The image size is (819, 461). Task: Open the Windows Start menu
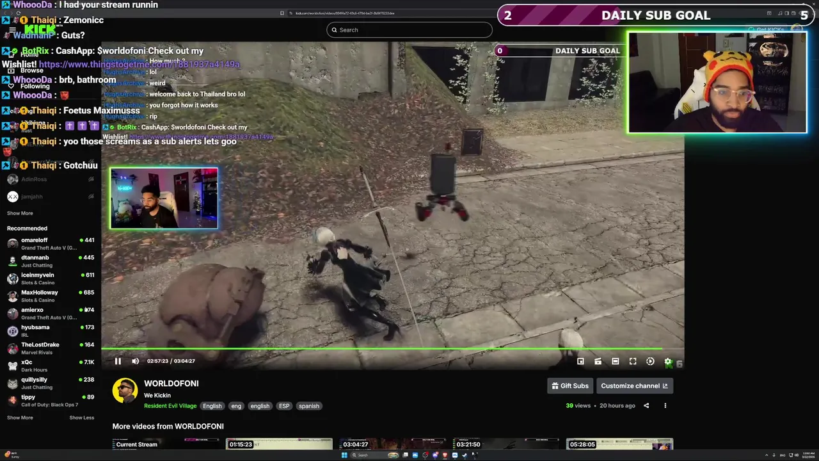coord(344,455)
